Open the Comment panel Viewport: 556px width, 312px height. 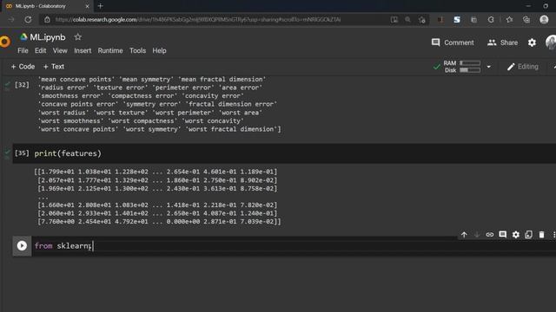453,42
